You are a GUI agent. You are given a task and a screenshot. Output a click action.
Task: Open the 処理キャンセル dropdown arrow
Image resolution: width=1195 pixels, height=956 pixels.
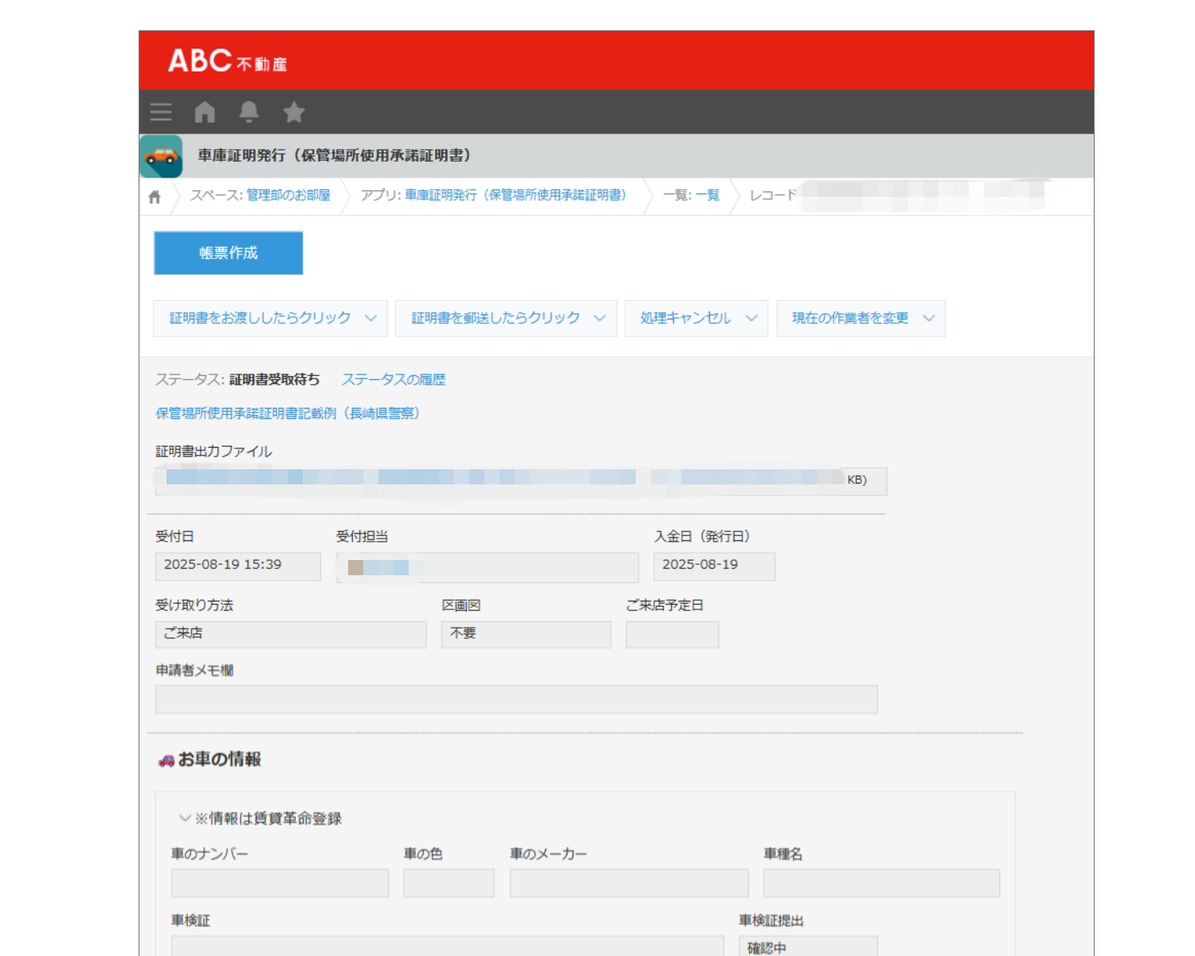750,318
